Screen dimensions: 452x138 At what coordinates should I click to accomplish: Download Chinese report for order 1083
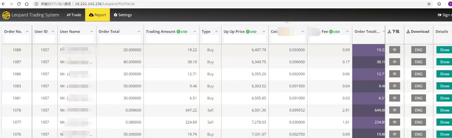[x=395, y=86]
